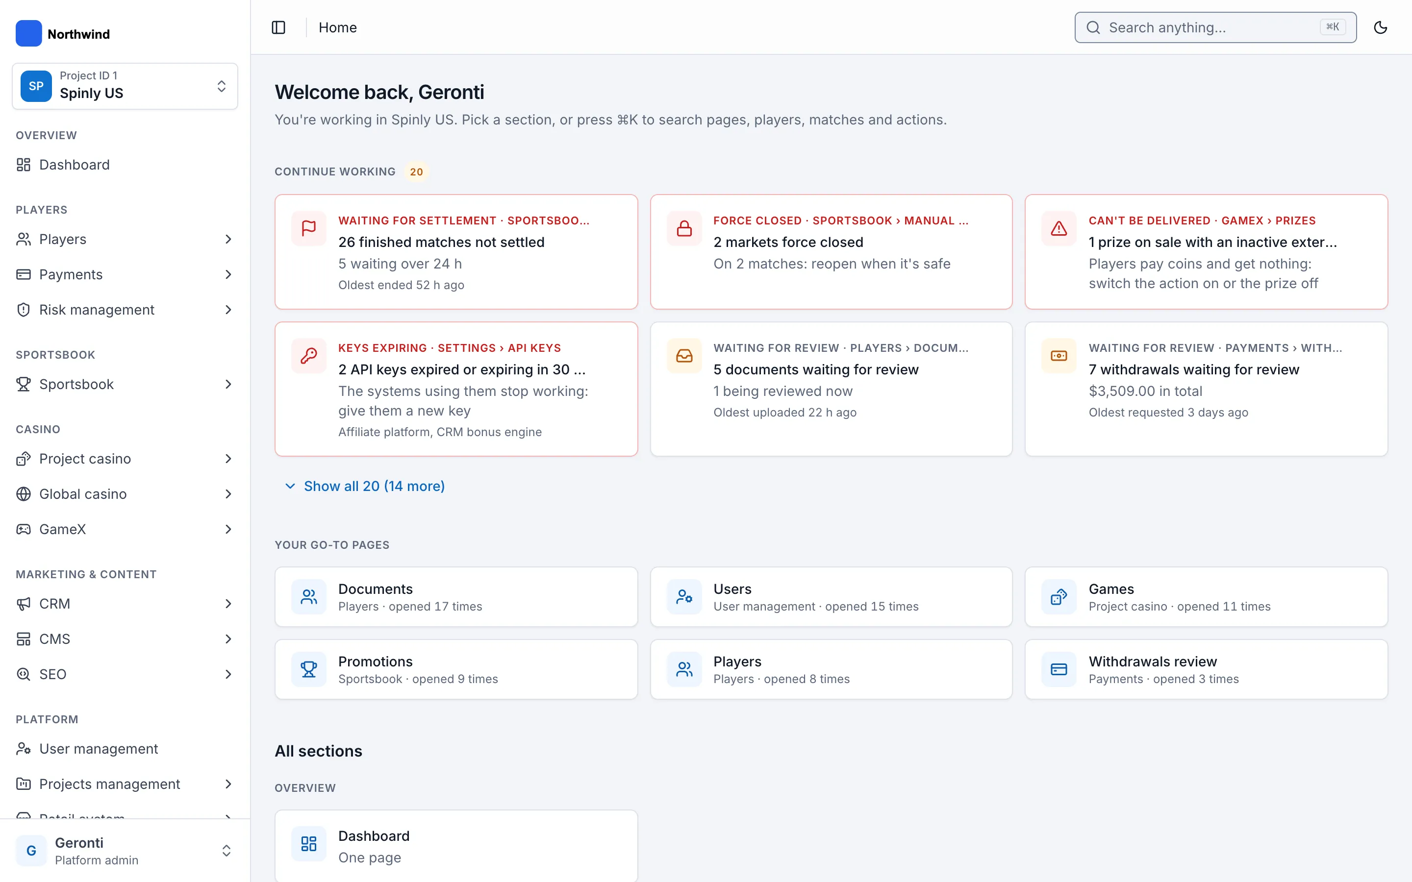The height and width of the screenshot is (882, 1412).
Task: Open Dashboard in the sidebar
Action: (x=125, y=165)
